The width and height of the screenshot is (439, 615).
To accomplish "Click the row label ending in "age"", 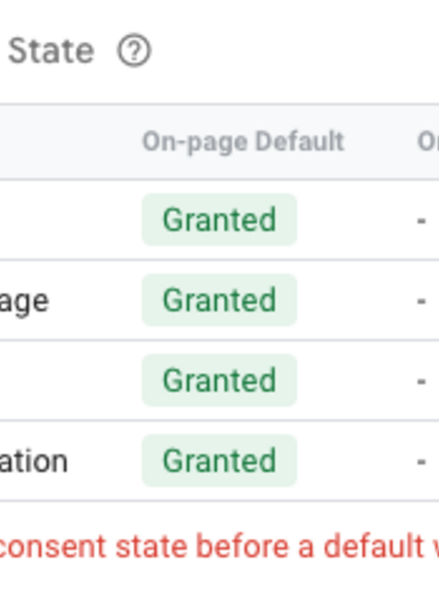I will click(x=24, y=301).
